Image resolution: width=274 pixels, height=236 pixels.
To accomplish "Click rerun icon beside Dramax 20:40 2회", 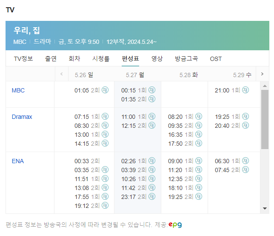I will coord(245,125).
